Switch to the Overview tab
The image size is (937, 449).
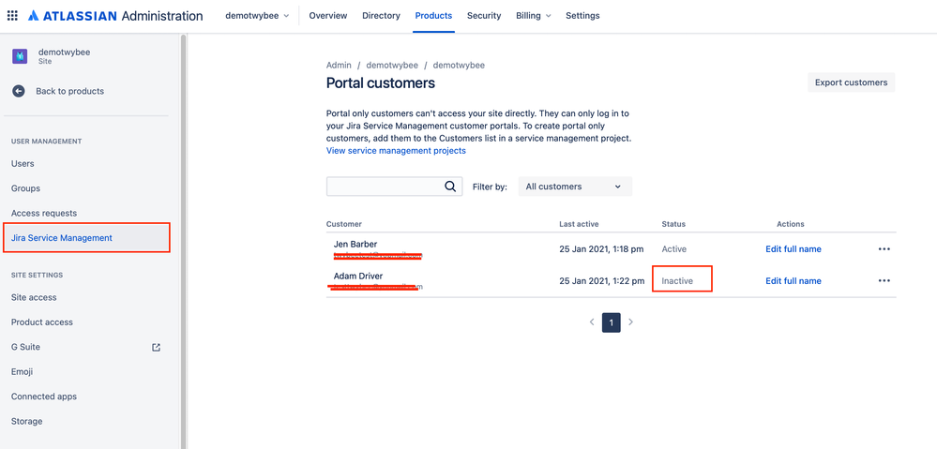pos(328,16)
